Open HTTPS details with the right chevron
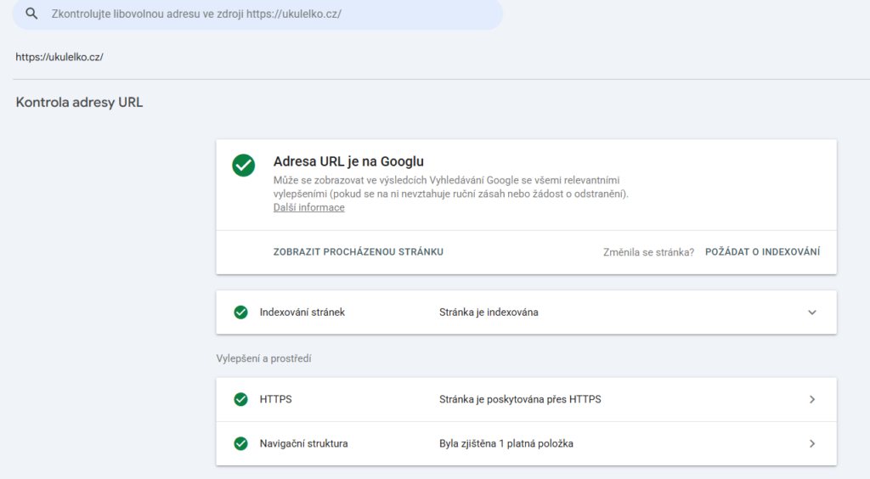The image size is (870, 479). [x=811, y=399]
